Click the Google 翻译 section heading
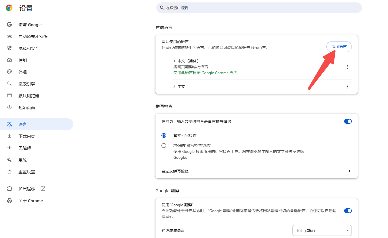Image resolution: width=388 pixels, height=238 pixels. [167, 191]
